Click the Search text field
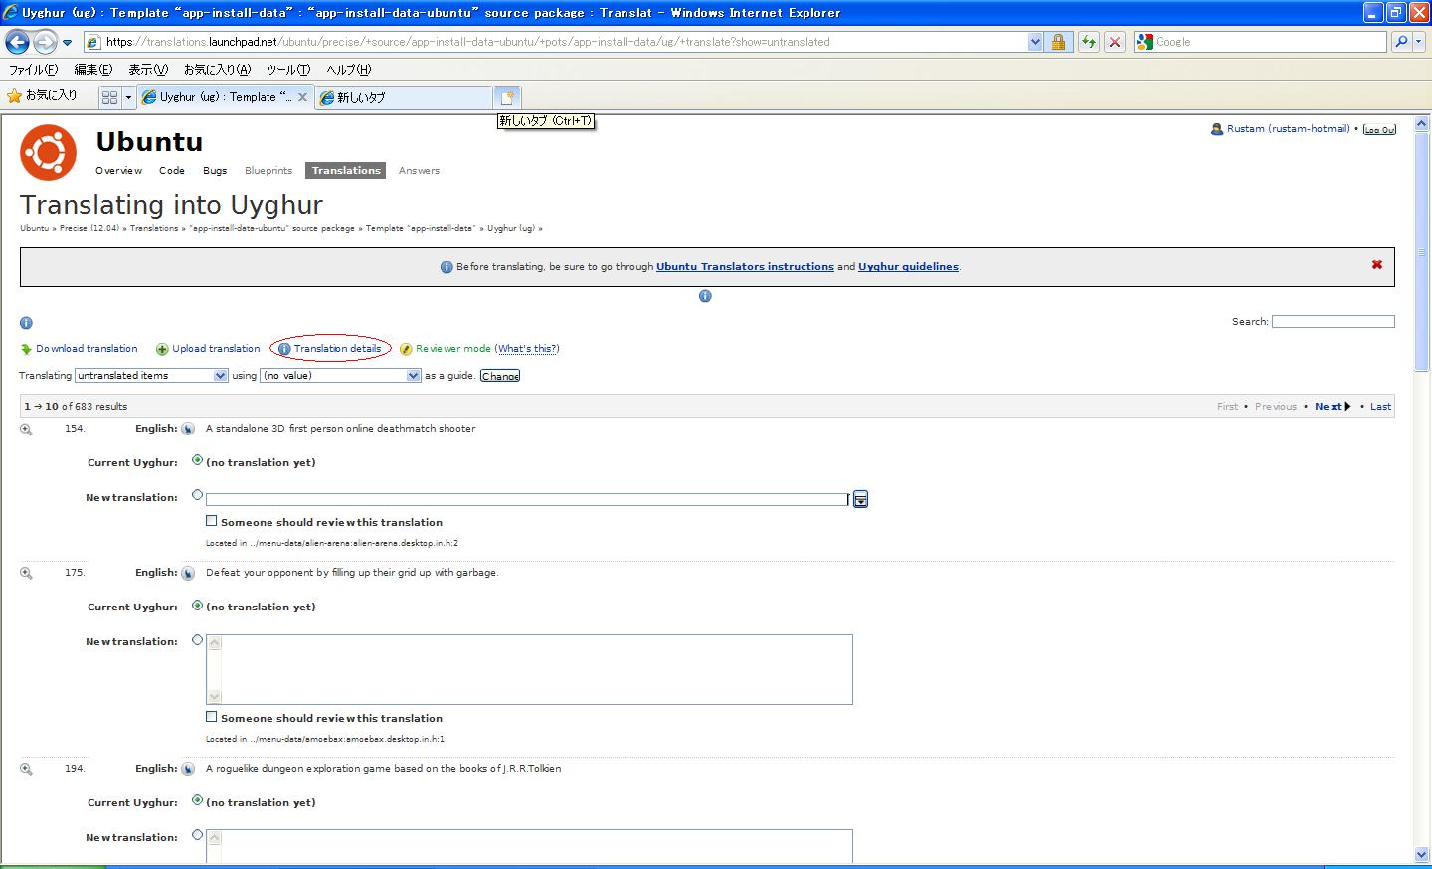Screen dimensions: 1432x869 coord(1334,322)
